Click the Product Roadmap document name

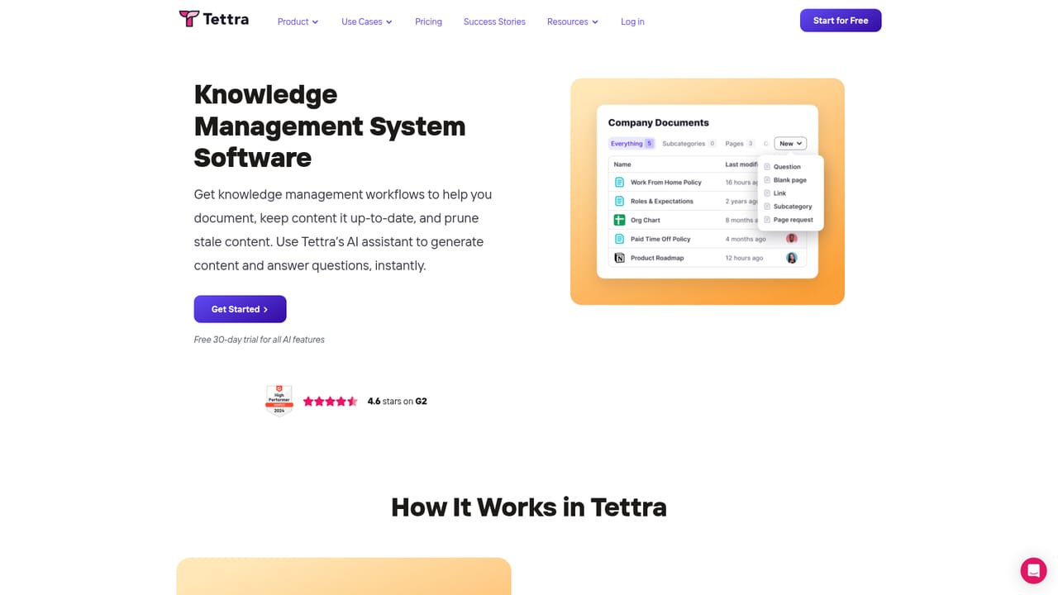click(x=657, y=258)
